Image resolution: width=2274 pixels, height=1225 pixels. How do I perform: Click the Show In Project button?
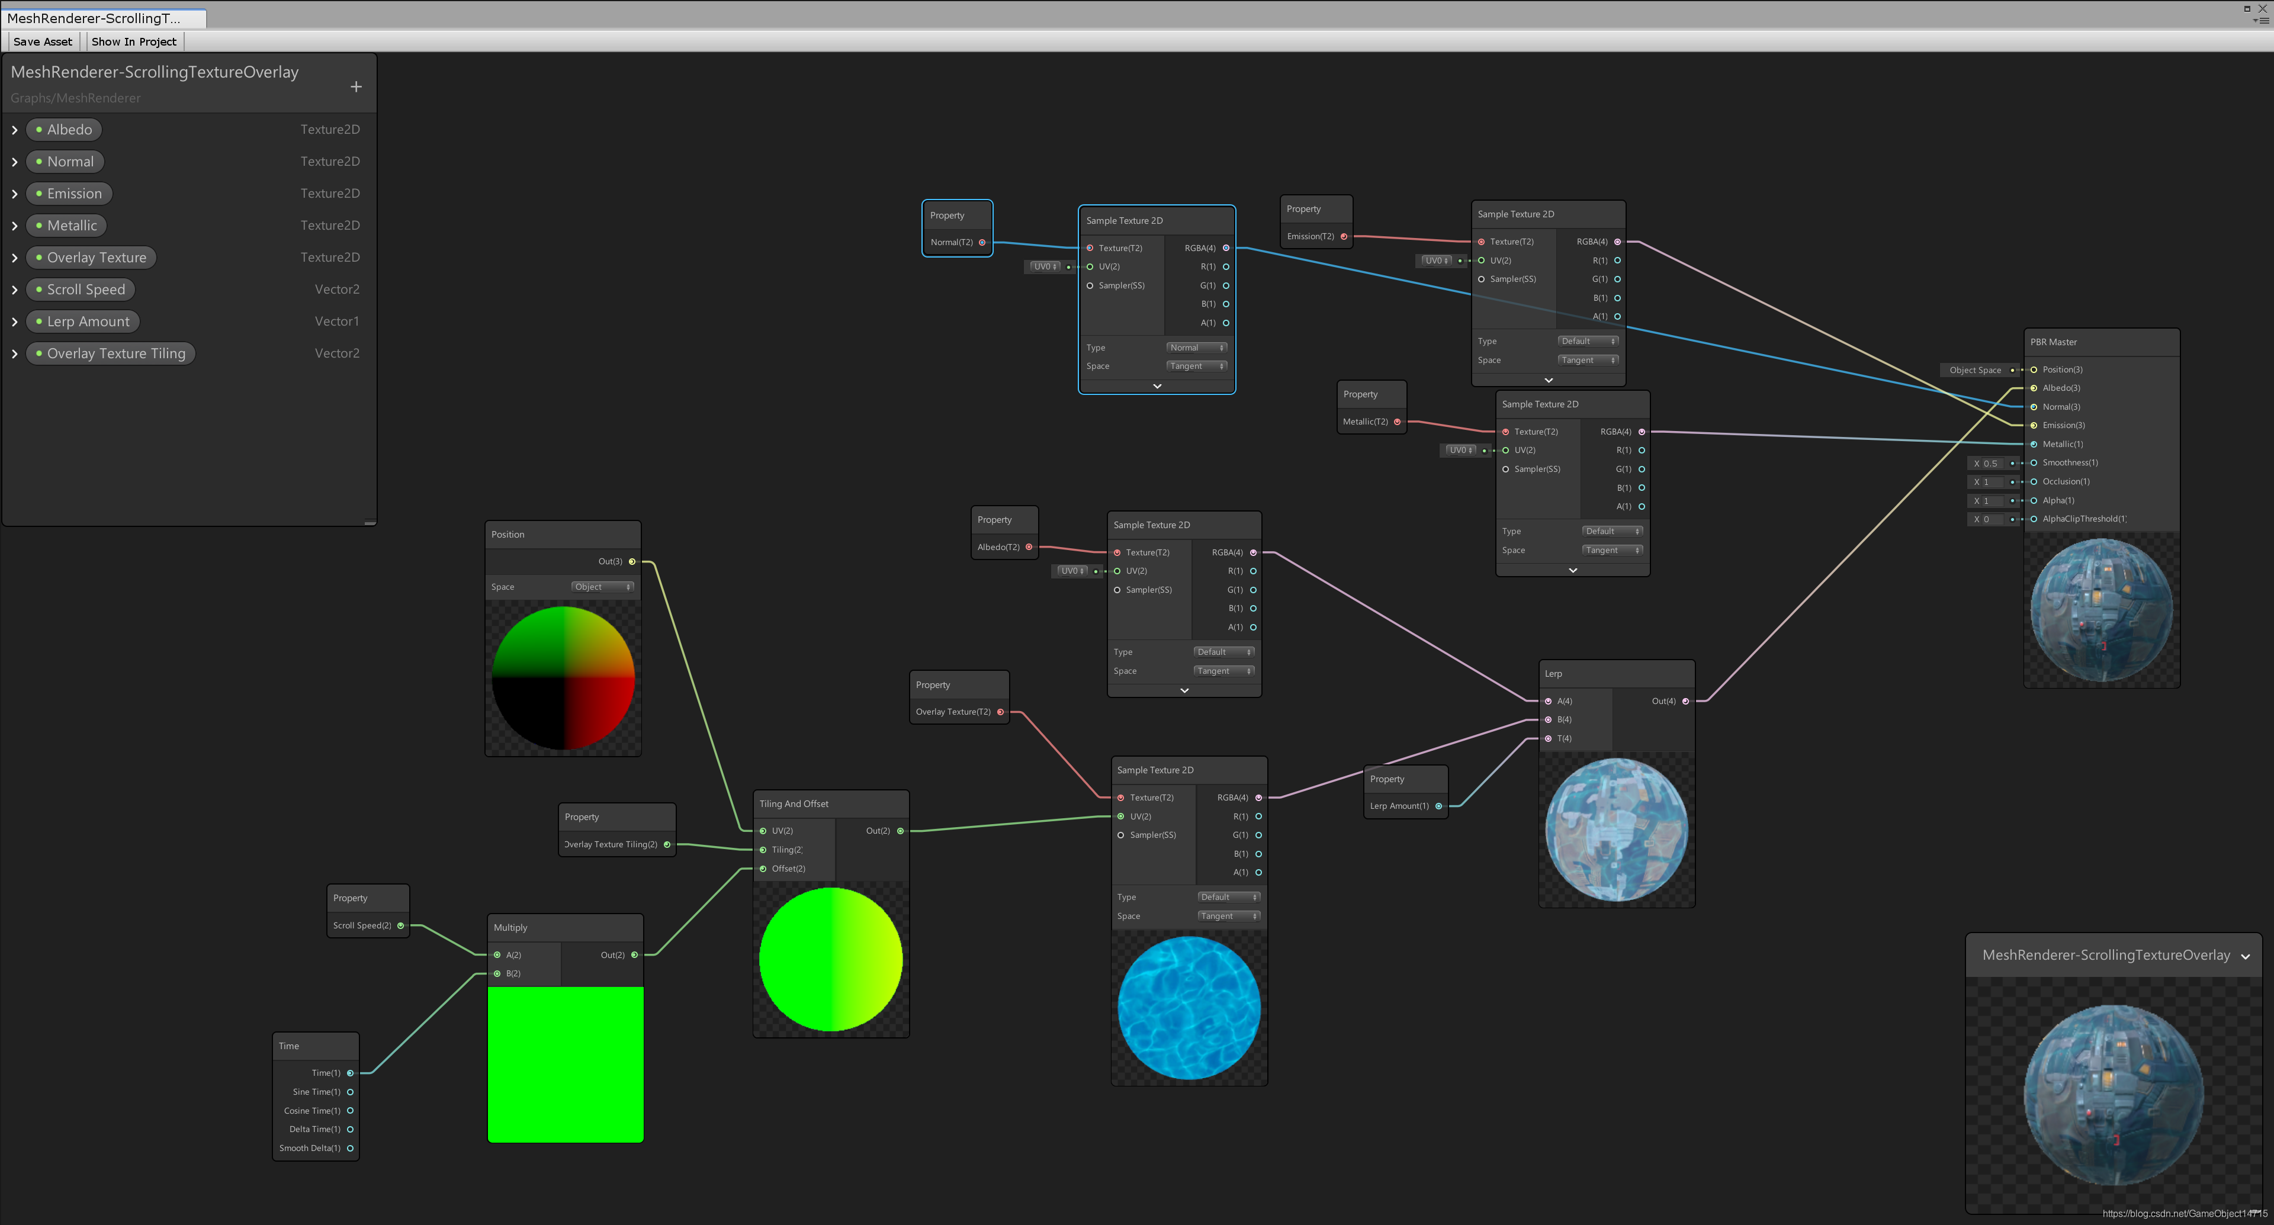[x=133, y=41]
